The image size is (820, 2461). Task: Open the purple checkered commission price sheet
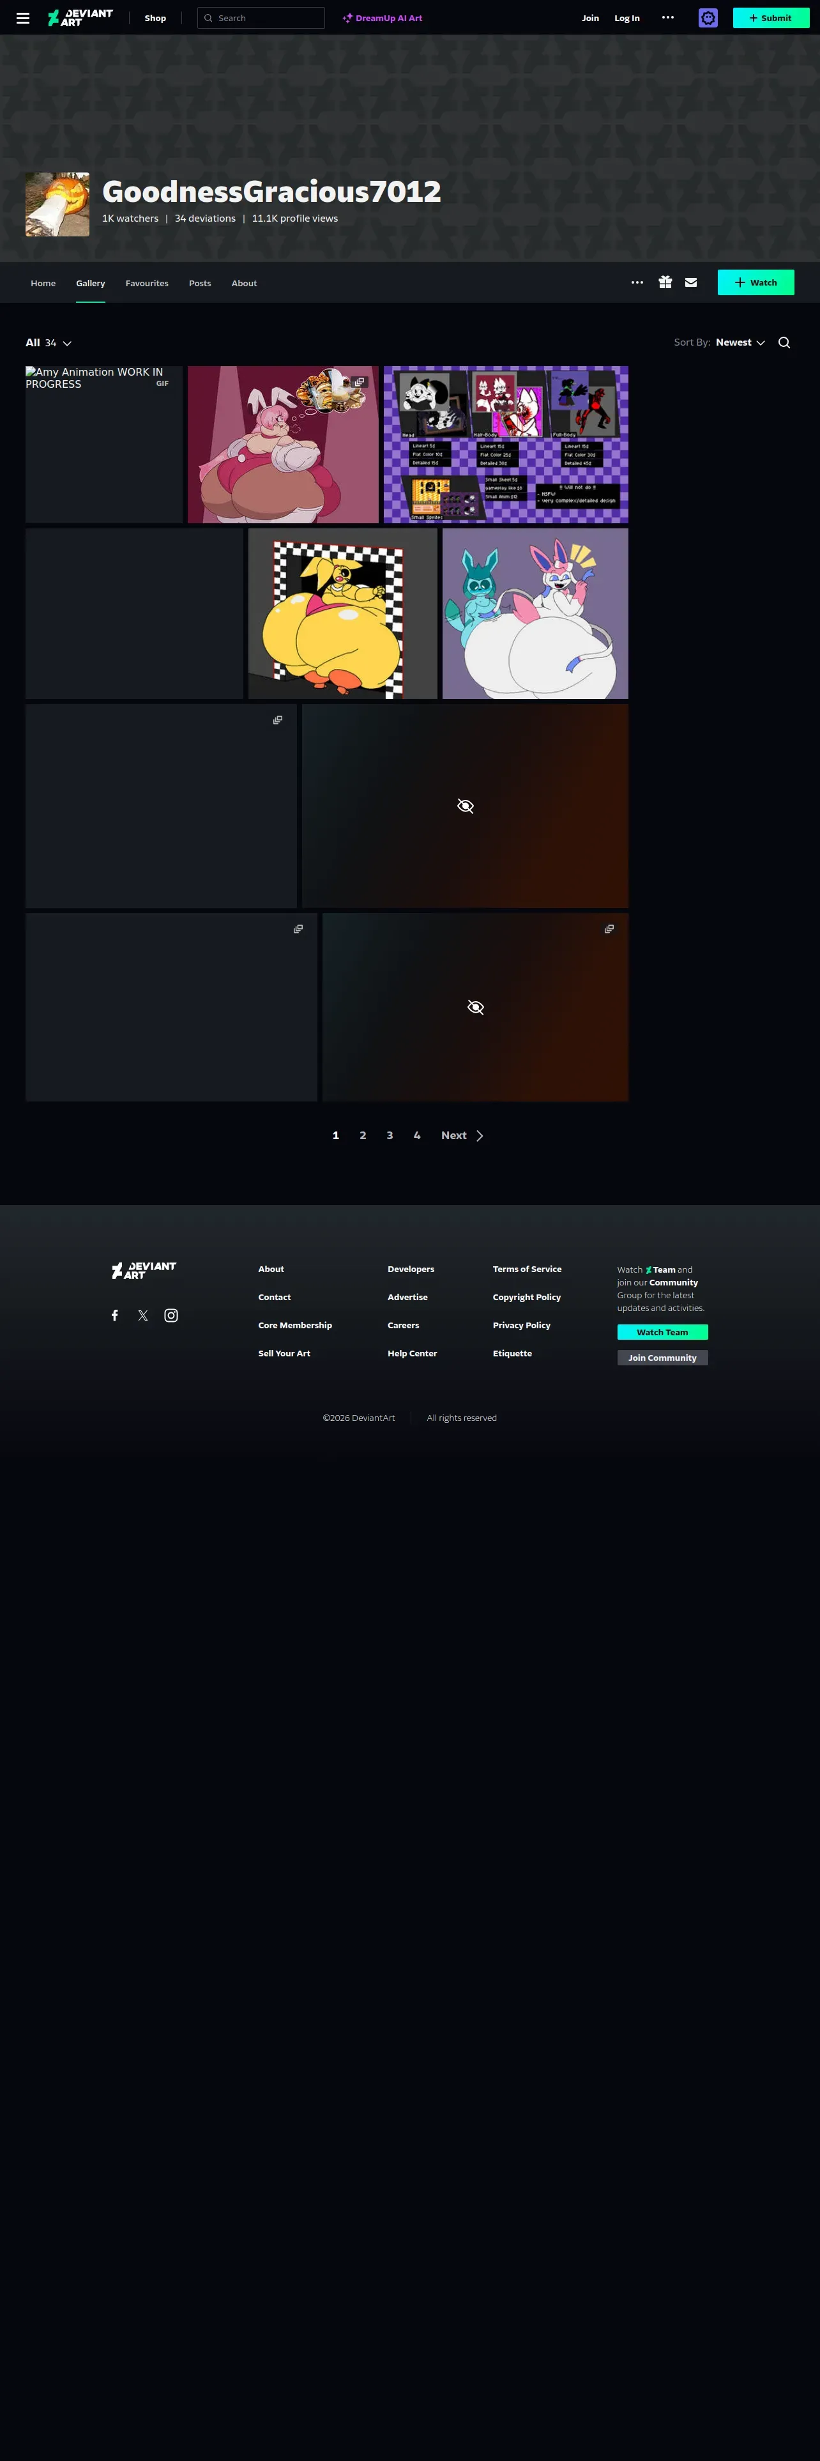point(506,444)
